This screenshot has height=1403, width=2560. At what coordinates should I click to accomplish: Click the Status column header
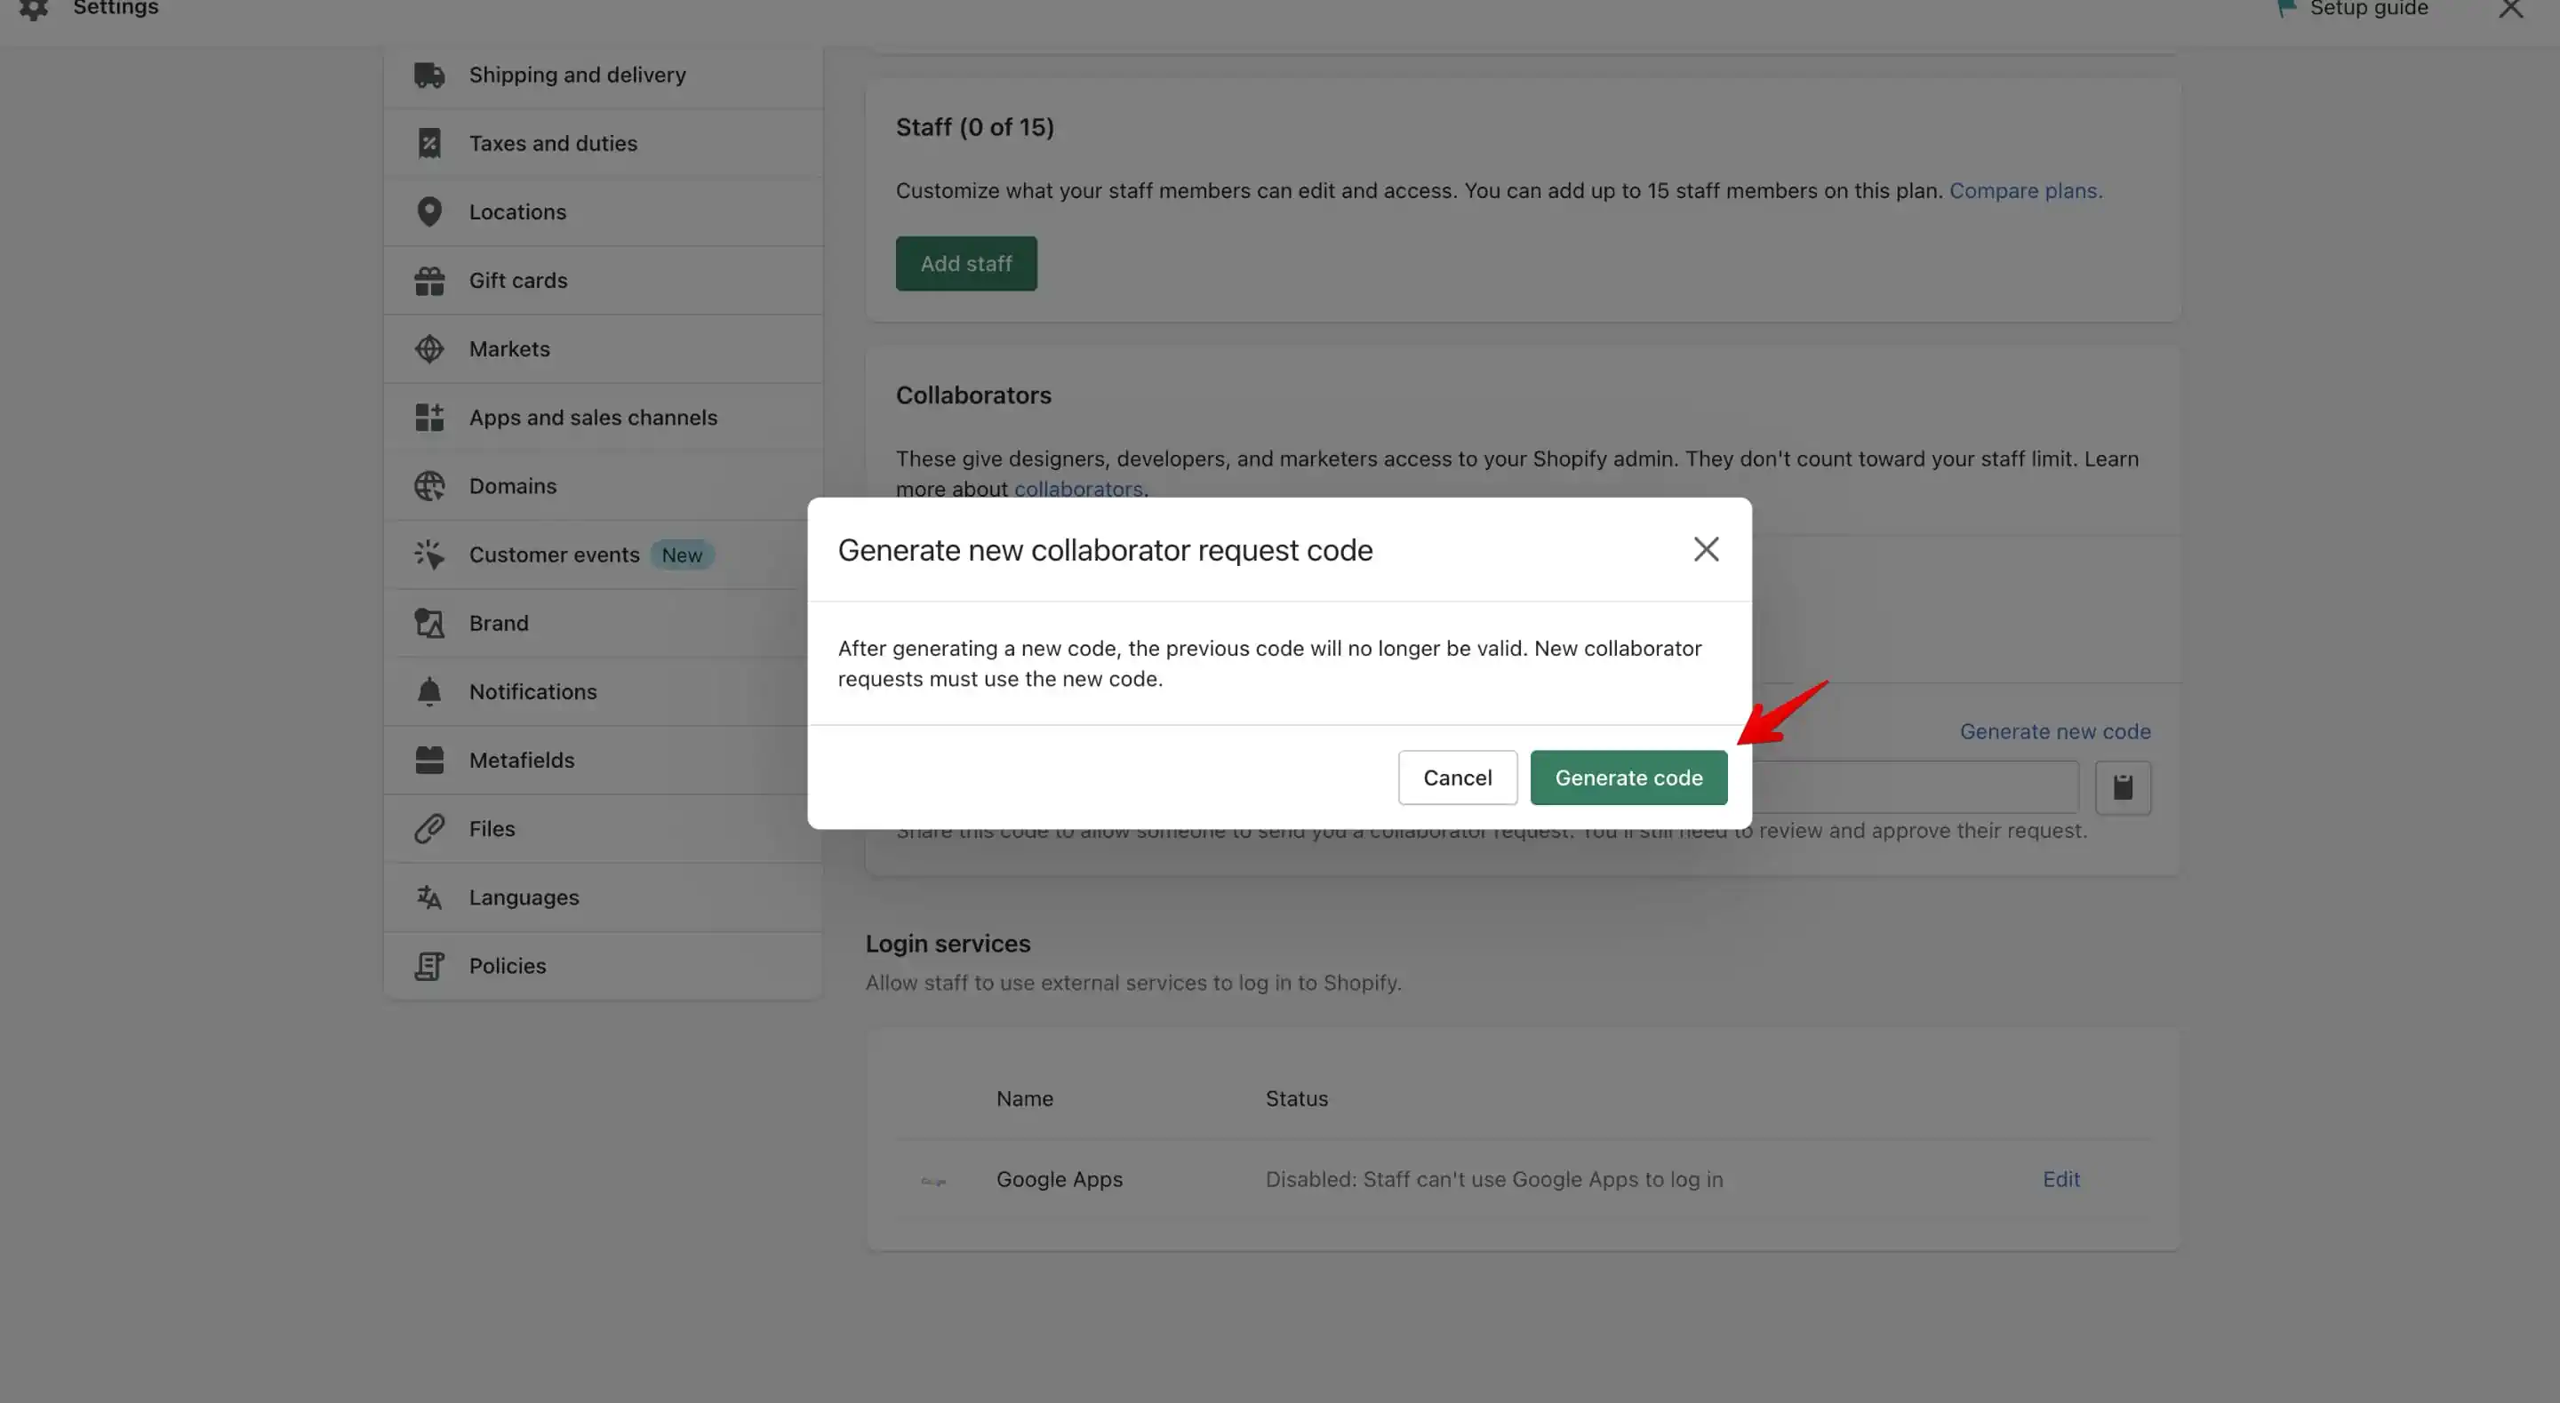tap(1296, 1099)
